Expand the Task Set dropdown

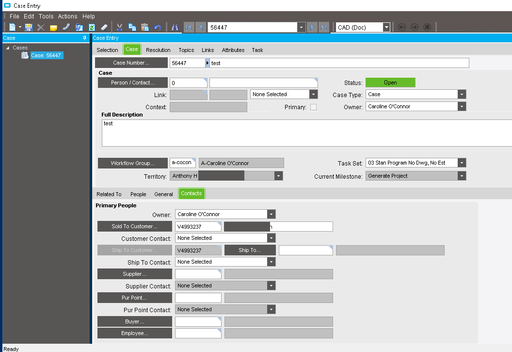pos(462,163)
